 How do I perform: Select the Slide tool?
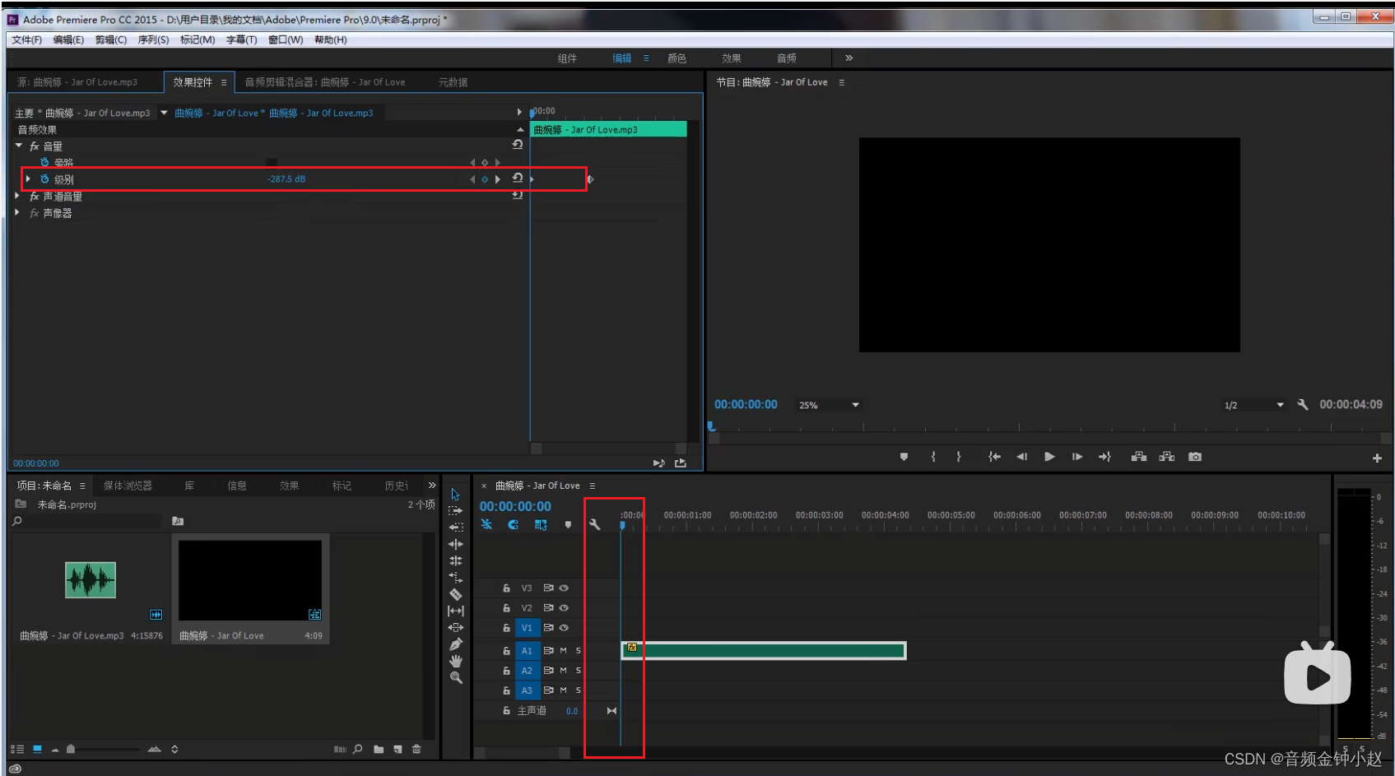point(455,627)
